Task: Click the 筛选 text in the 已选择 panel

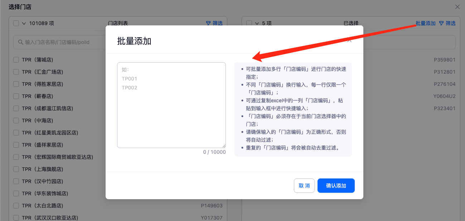Action: pyautogui.click(x=451, y=23)
